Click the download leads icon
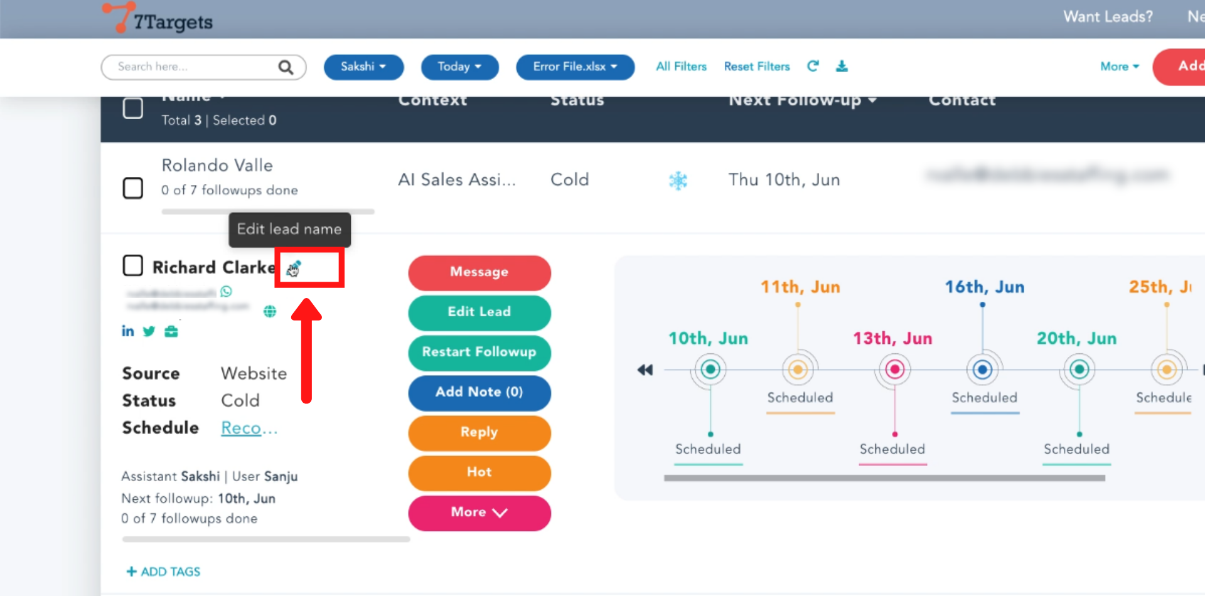 point(842,67)
